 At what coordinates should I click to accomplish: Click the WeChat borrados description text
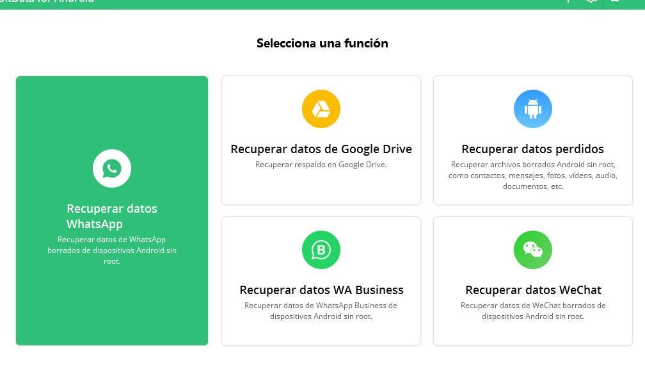533,311
